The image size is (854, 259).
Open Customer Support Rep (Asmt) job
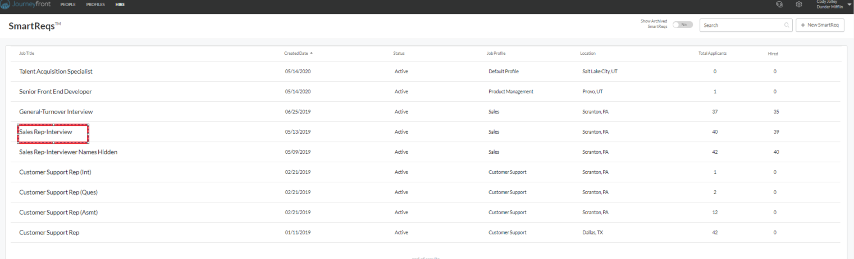[58, 213]
